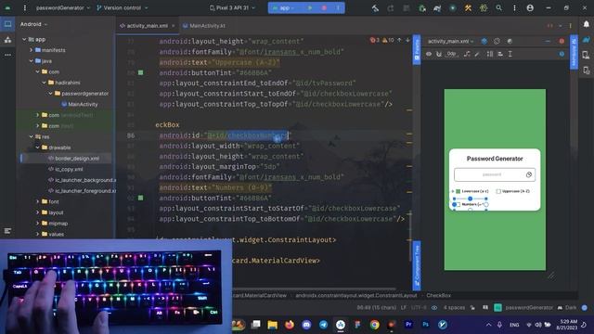594x334 pixels.
Task: Open the Structure tool window icon
Action: coord(7,231)
